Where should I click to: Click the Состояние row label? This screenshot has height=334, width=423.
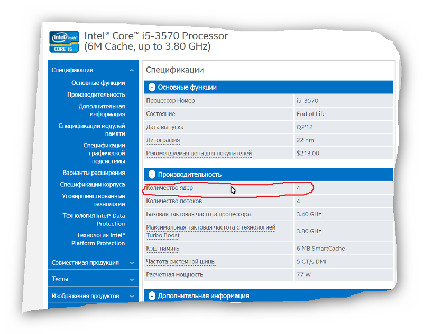point(161,114)
